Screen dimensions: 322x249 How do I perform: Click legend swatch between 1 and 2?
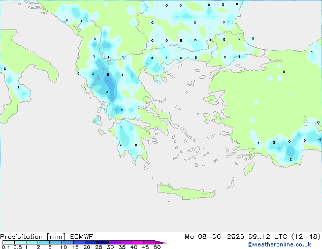[x=32, y=242]
